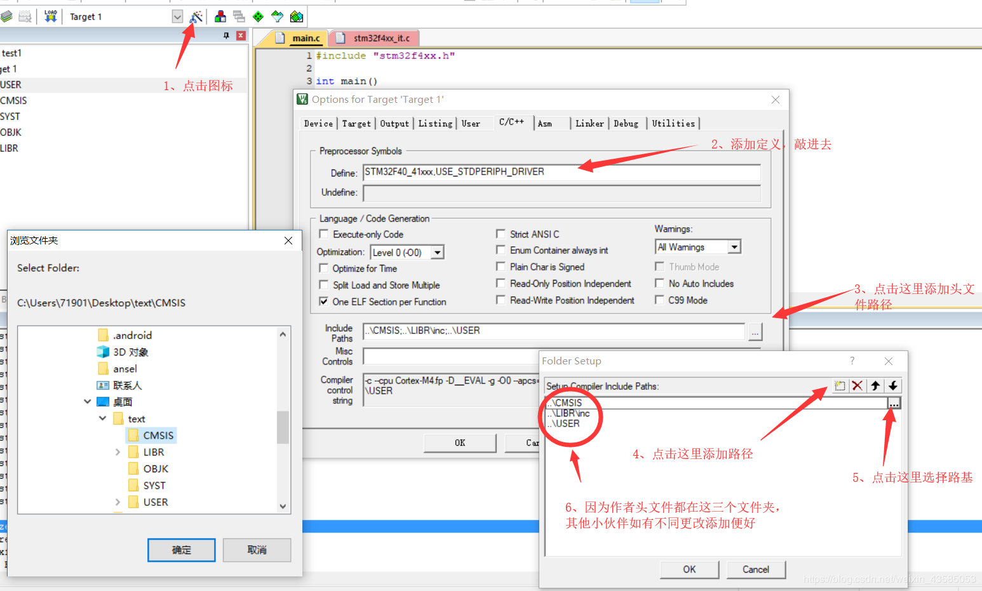Collapse the text folder node
Screen dimensions: 982x591
pyautogui.click(x=103, y=418)
